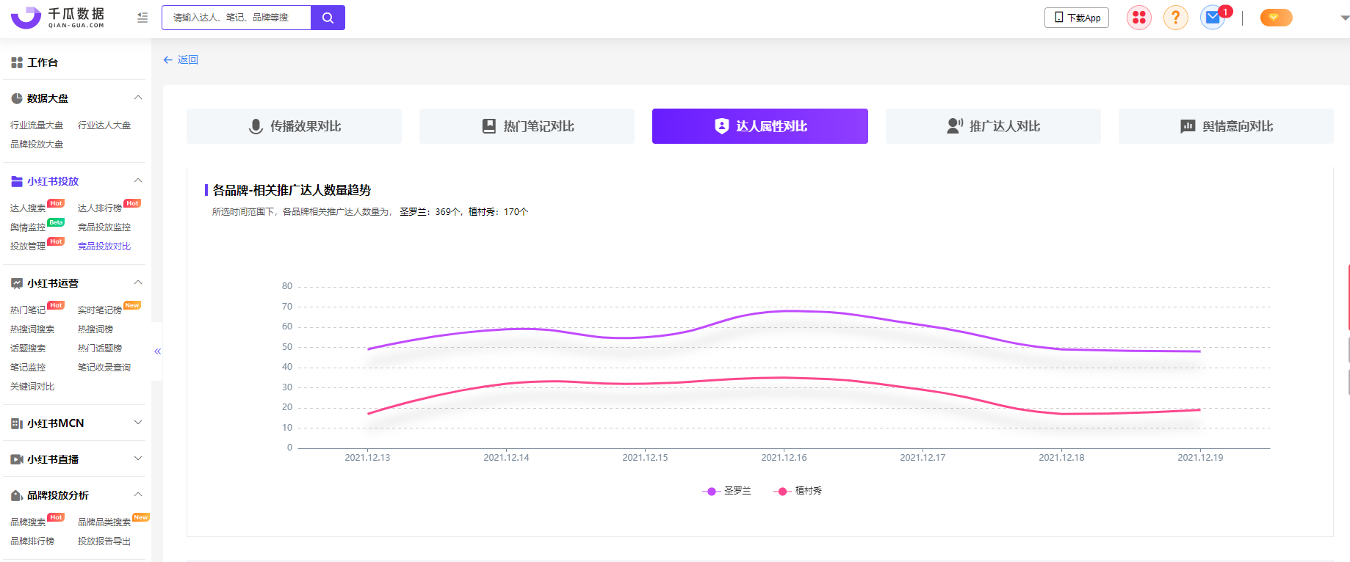This screenshot has height=562, width=1350.
Task: Click the orange VIP diamond badge
Action: click(1277, 18)
